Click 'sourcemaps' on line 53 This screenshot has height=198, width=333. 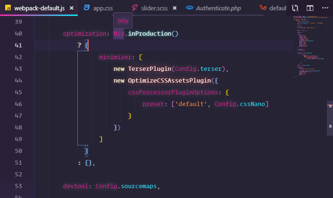[139, 186]
